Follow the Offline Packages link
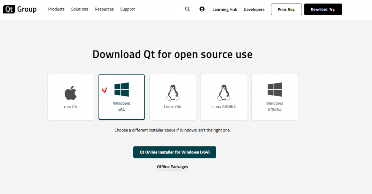Image resolution: width=372 pixels, height=194 pixels. tap(173, 167)
